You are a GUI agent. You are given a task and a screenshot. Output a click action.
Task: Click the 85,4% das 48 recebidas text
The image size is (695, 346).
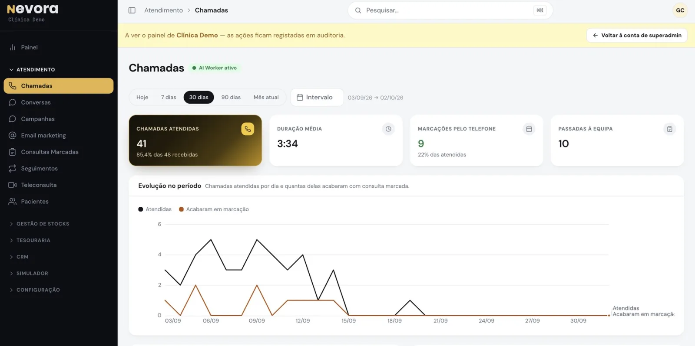(167, 155)
